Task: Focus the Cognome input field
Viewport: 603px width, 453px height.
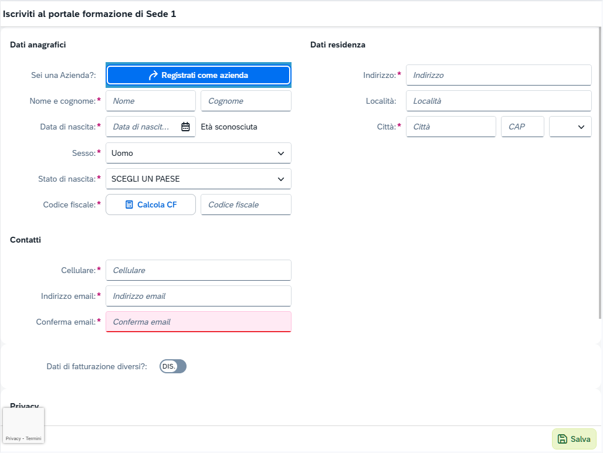Action: [246, 101]
